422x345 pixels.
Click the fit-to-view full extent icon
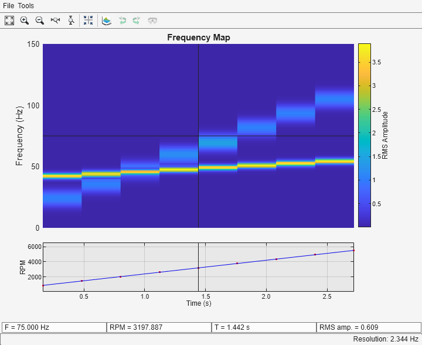(9, 21)
